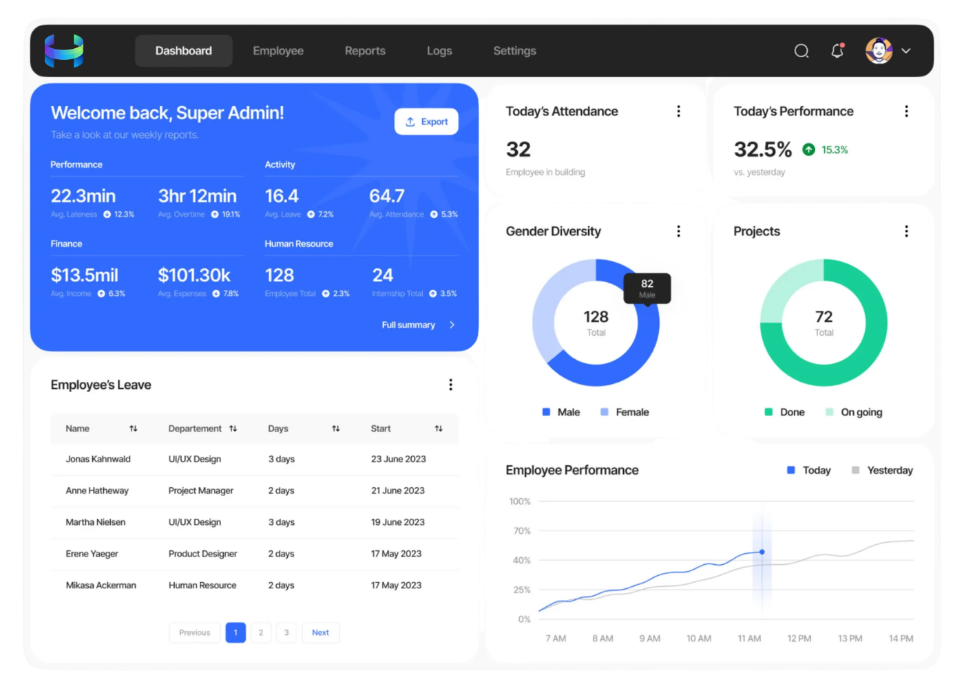Expand the user profile dropdown chevron
This screenshot has height=688, width=964.
(x=906, y=51)
